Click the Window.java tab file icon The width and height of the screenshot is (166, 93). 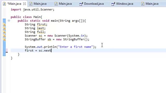click(x=113, y=4)
